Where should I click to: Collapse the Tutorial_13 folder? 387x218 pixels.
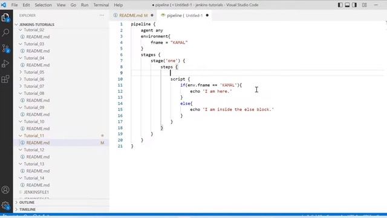pyautogui.click(x=34, y=164)
